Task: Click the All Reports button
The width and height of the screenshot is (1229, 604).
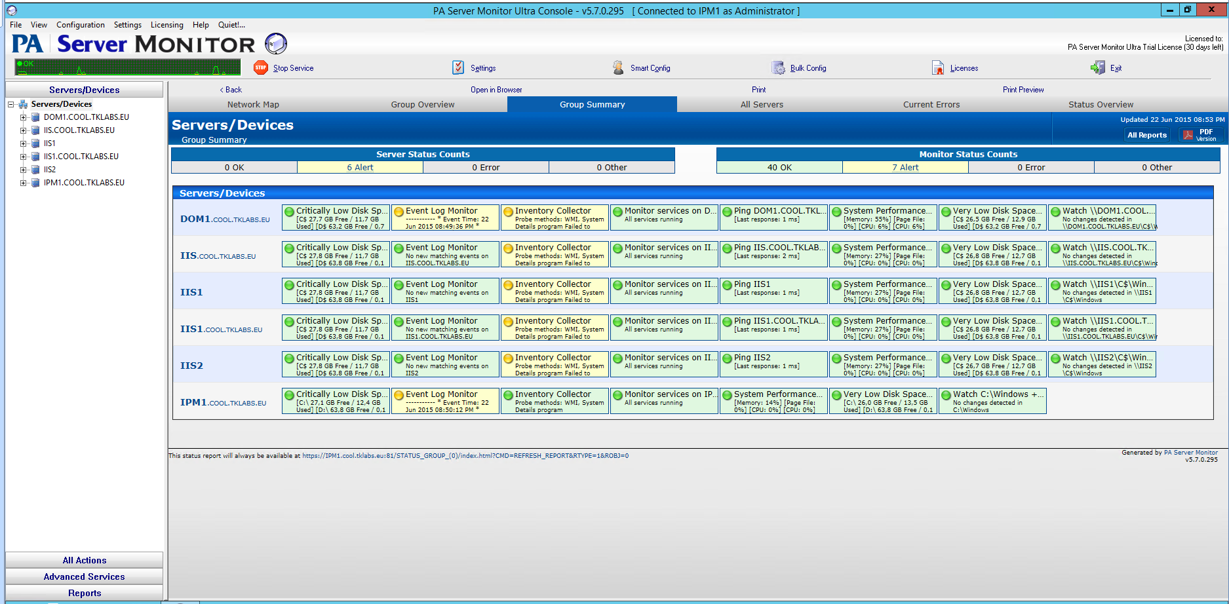Action: (x=1146, y=135)
